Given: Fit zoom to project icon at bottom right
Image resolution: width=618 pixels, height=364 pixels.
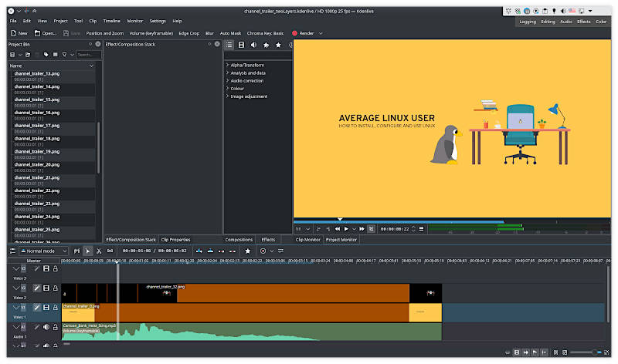Looking at the screenshot, I should (555, 352).
